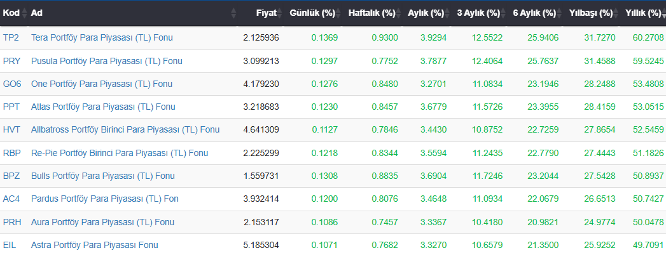Open Re-Pie Portföy Birinci Para Piyasası Fonu
The width and height of the screenshot is (666, 255).
coord(120,153)
